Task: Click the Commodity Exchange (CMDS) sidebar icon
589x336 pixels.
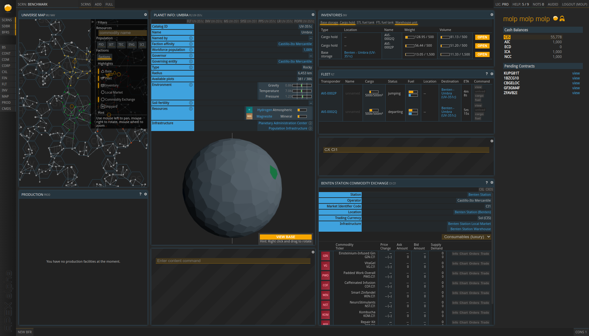Action: click(7, 108)
